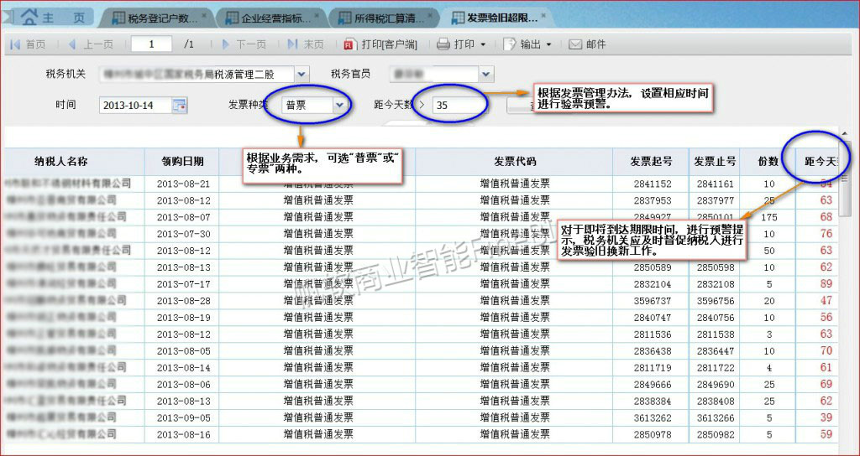Image resolution: width=860 pixels, height=456 pixels.
Task: Open the 输出 dropdown arrow
Action: tap(548, 45)
